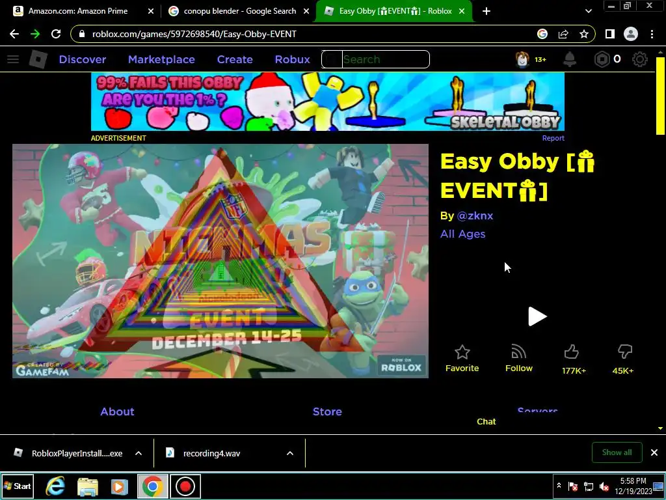This screenshot has height=500, width=666.
Task: Click the user avatar with 13+ label
Action: point(531,59)
